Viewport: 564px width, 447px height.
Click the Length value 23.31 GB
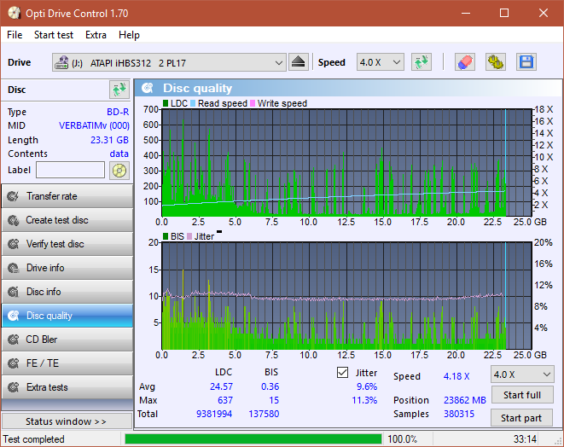pyautogui.click(x=109, y=140)
